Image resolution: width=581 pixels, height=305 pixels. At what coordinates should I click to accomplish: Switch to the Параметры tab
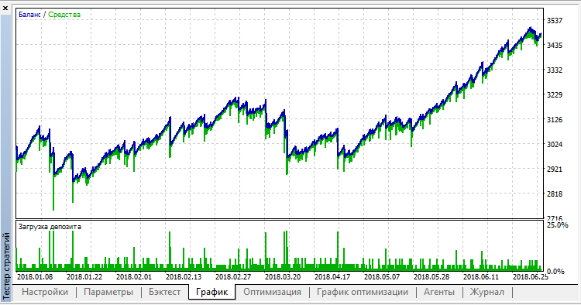pos(108,292)
